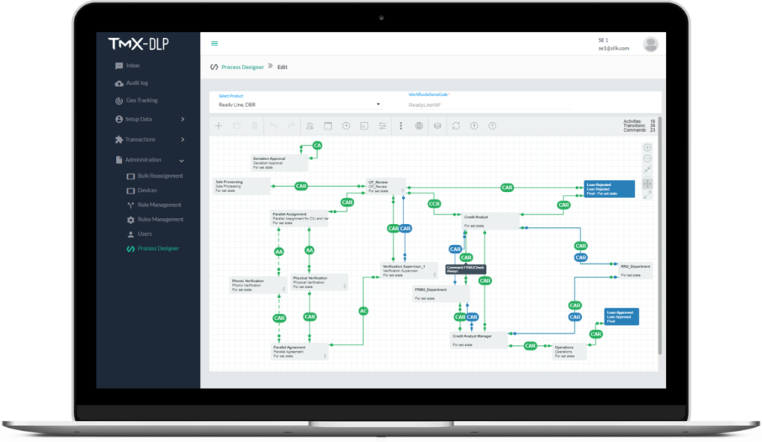Click the WorkflowSchemeCode input field
This screenshot has height=442, width=762.
pyautogui.click(x=489, y=105)
